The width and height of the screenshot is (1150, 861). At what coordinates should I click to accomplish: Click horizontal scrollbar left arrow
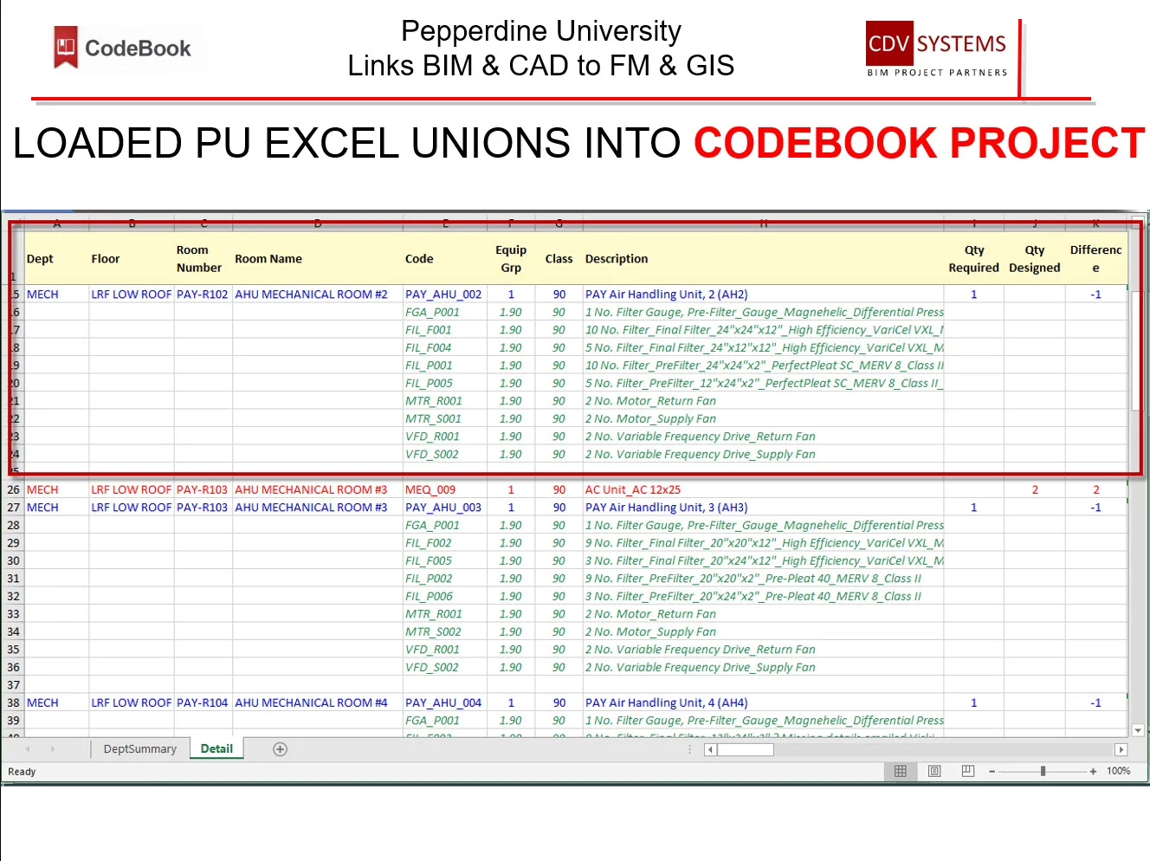click(710, 750)
